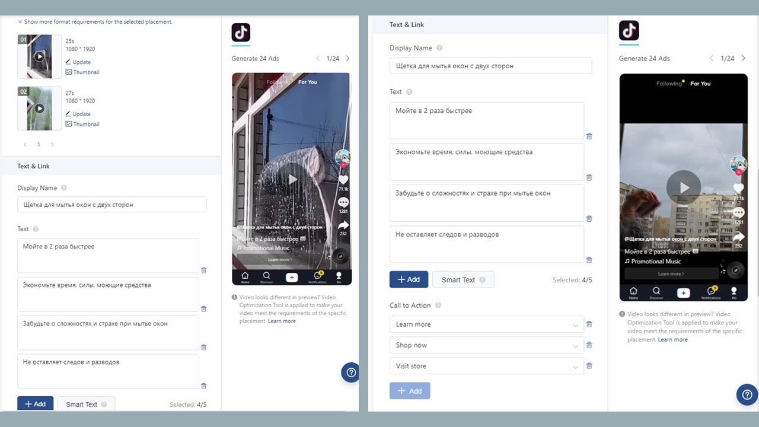Click Learn more link under right preview note
Image resolution: width=759 pixels, height=427 pixels.
pos(673,340)
